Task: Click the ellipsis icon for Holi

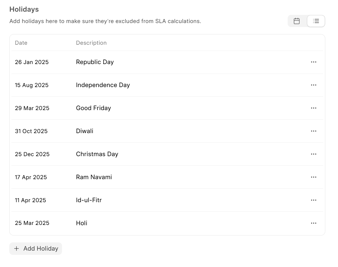Action: pos(314,223)
